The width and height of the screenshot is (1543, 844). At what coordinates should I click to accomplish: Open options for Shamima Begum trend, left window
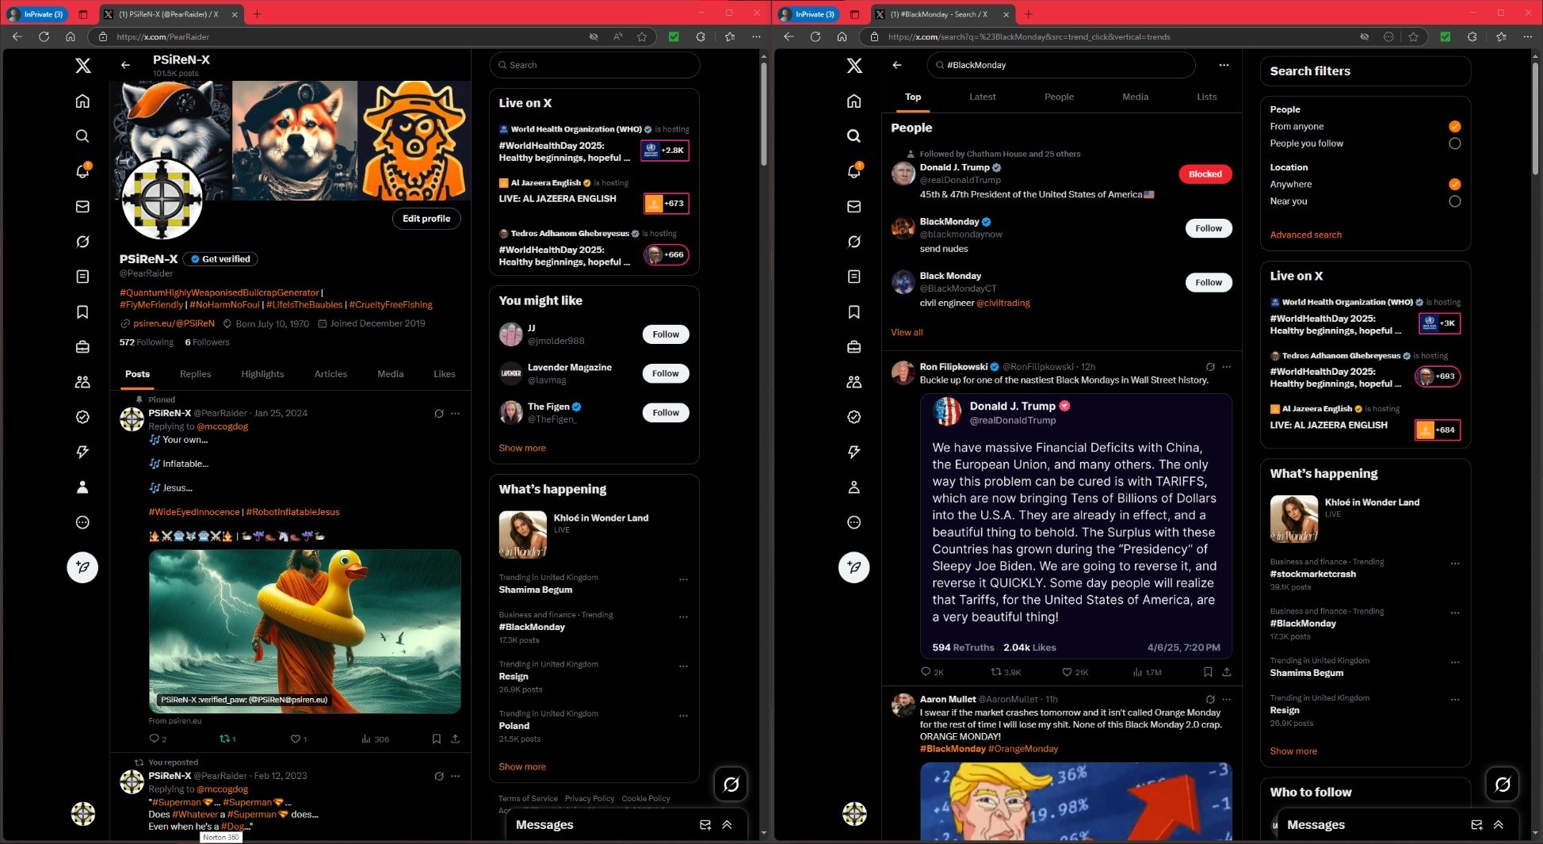[683, 579]
